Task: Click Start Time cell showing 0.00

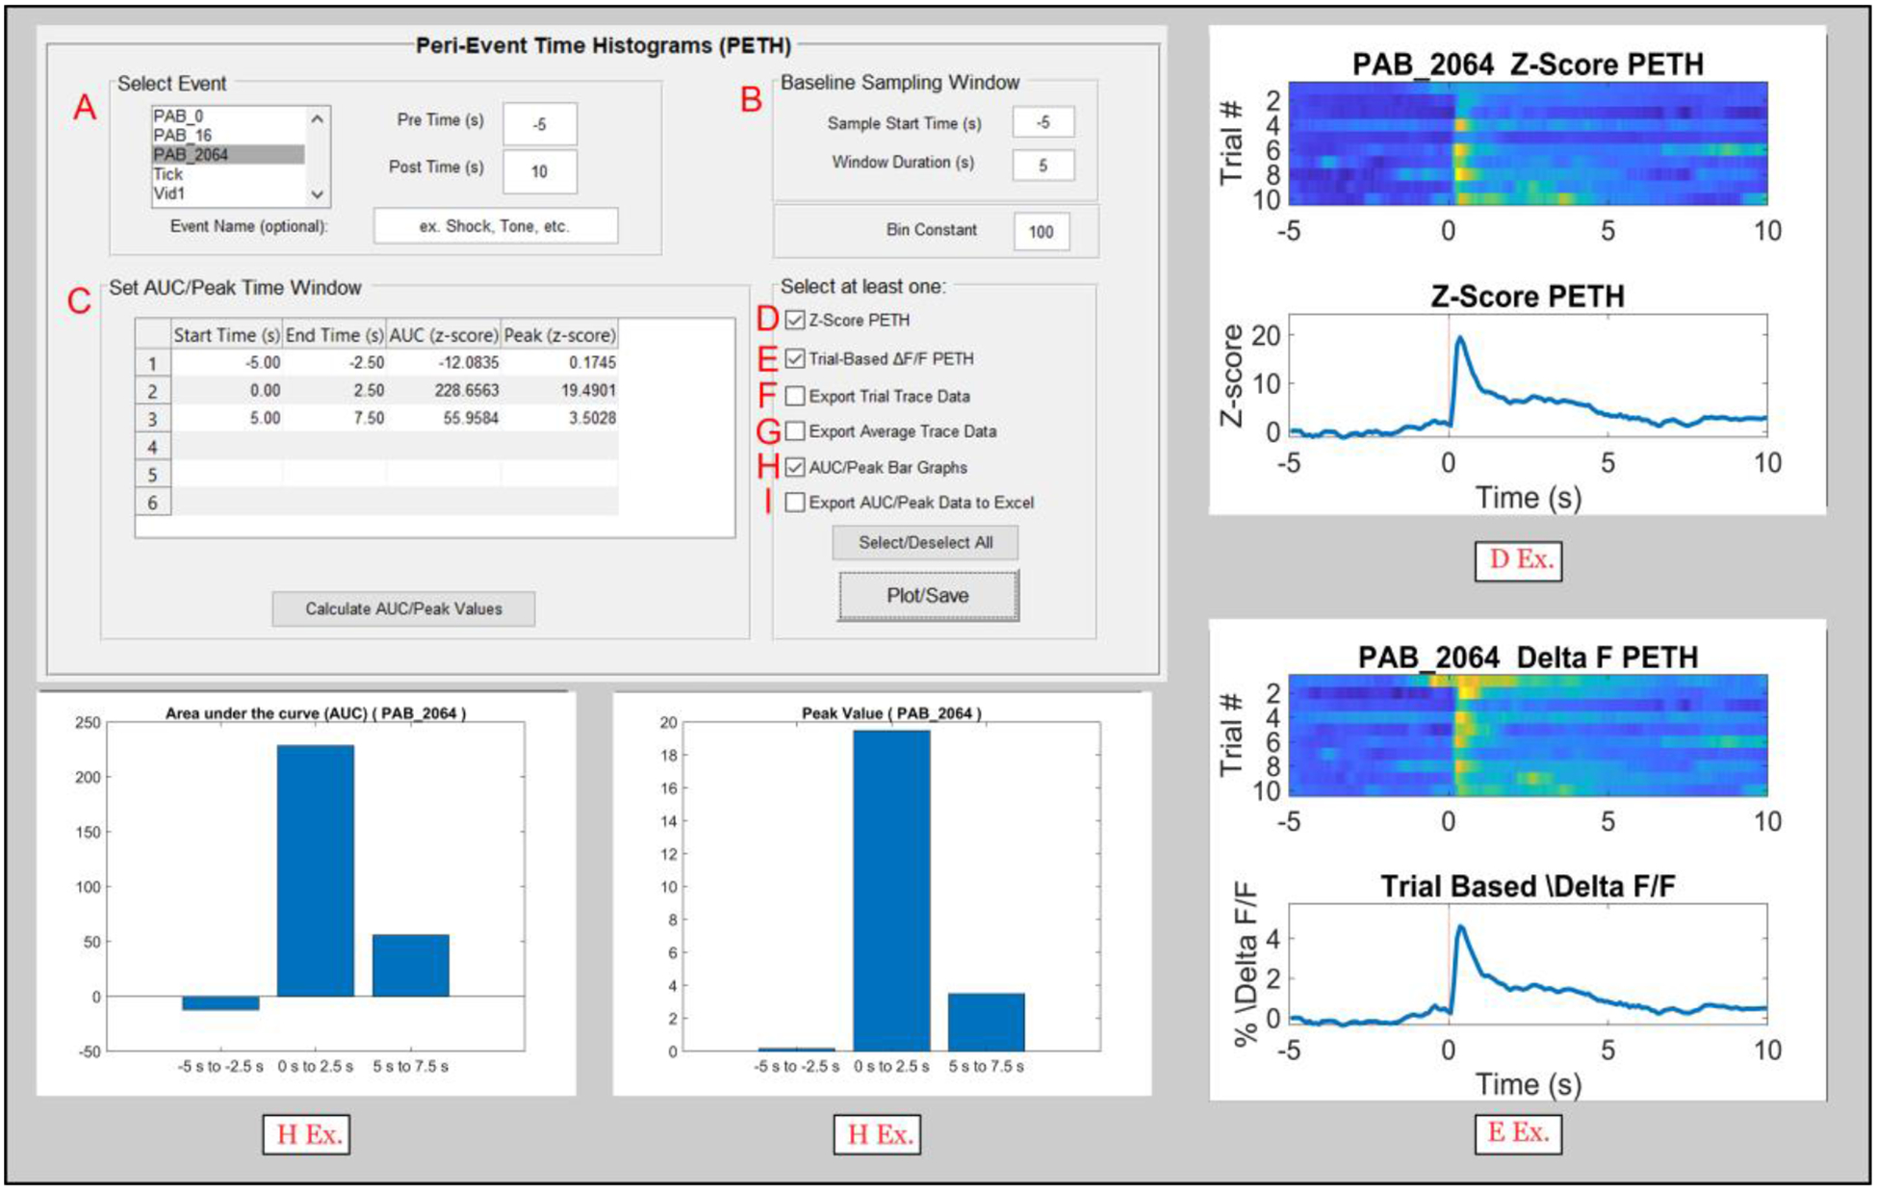Action: [227, 391]
